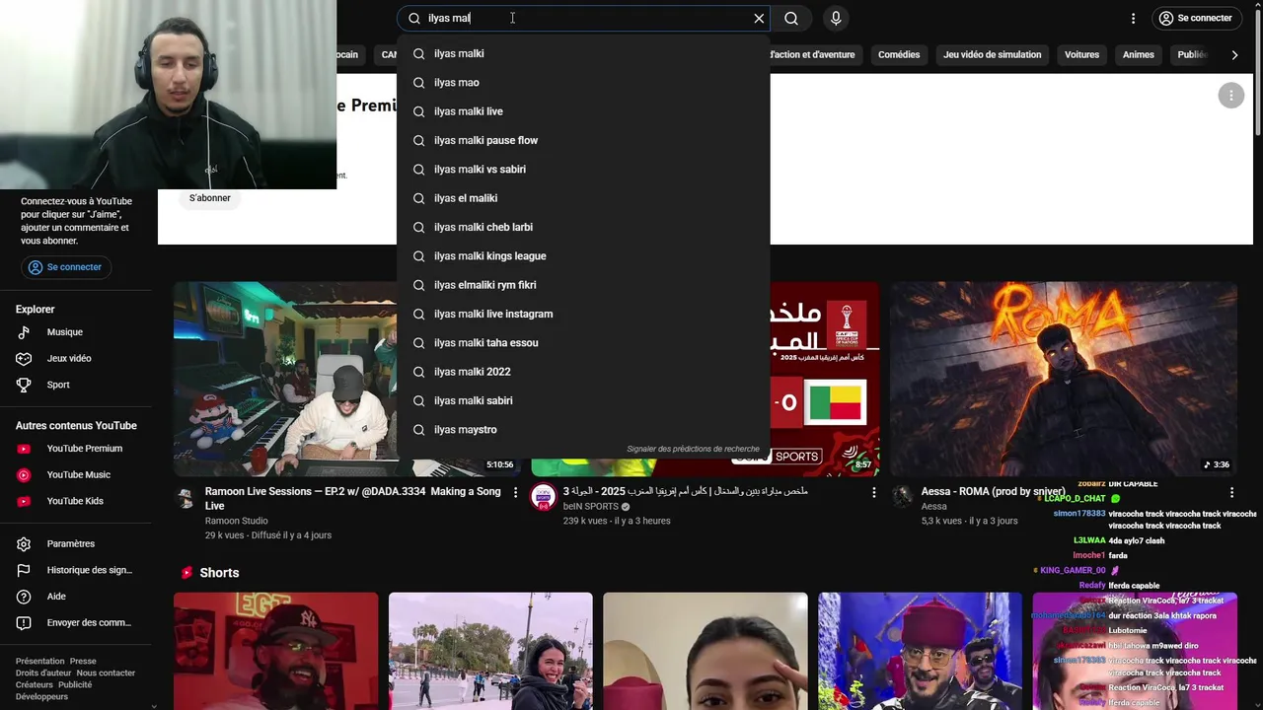Choose the suggestion 'ilyas elmaliki rym fikri'

point(583,285)
